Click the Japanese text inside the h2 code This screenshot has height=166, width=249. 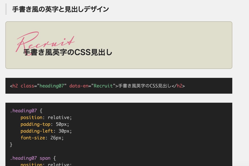(145, 86)
